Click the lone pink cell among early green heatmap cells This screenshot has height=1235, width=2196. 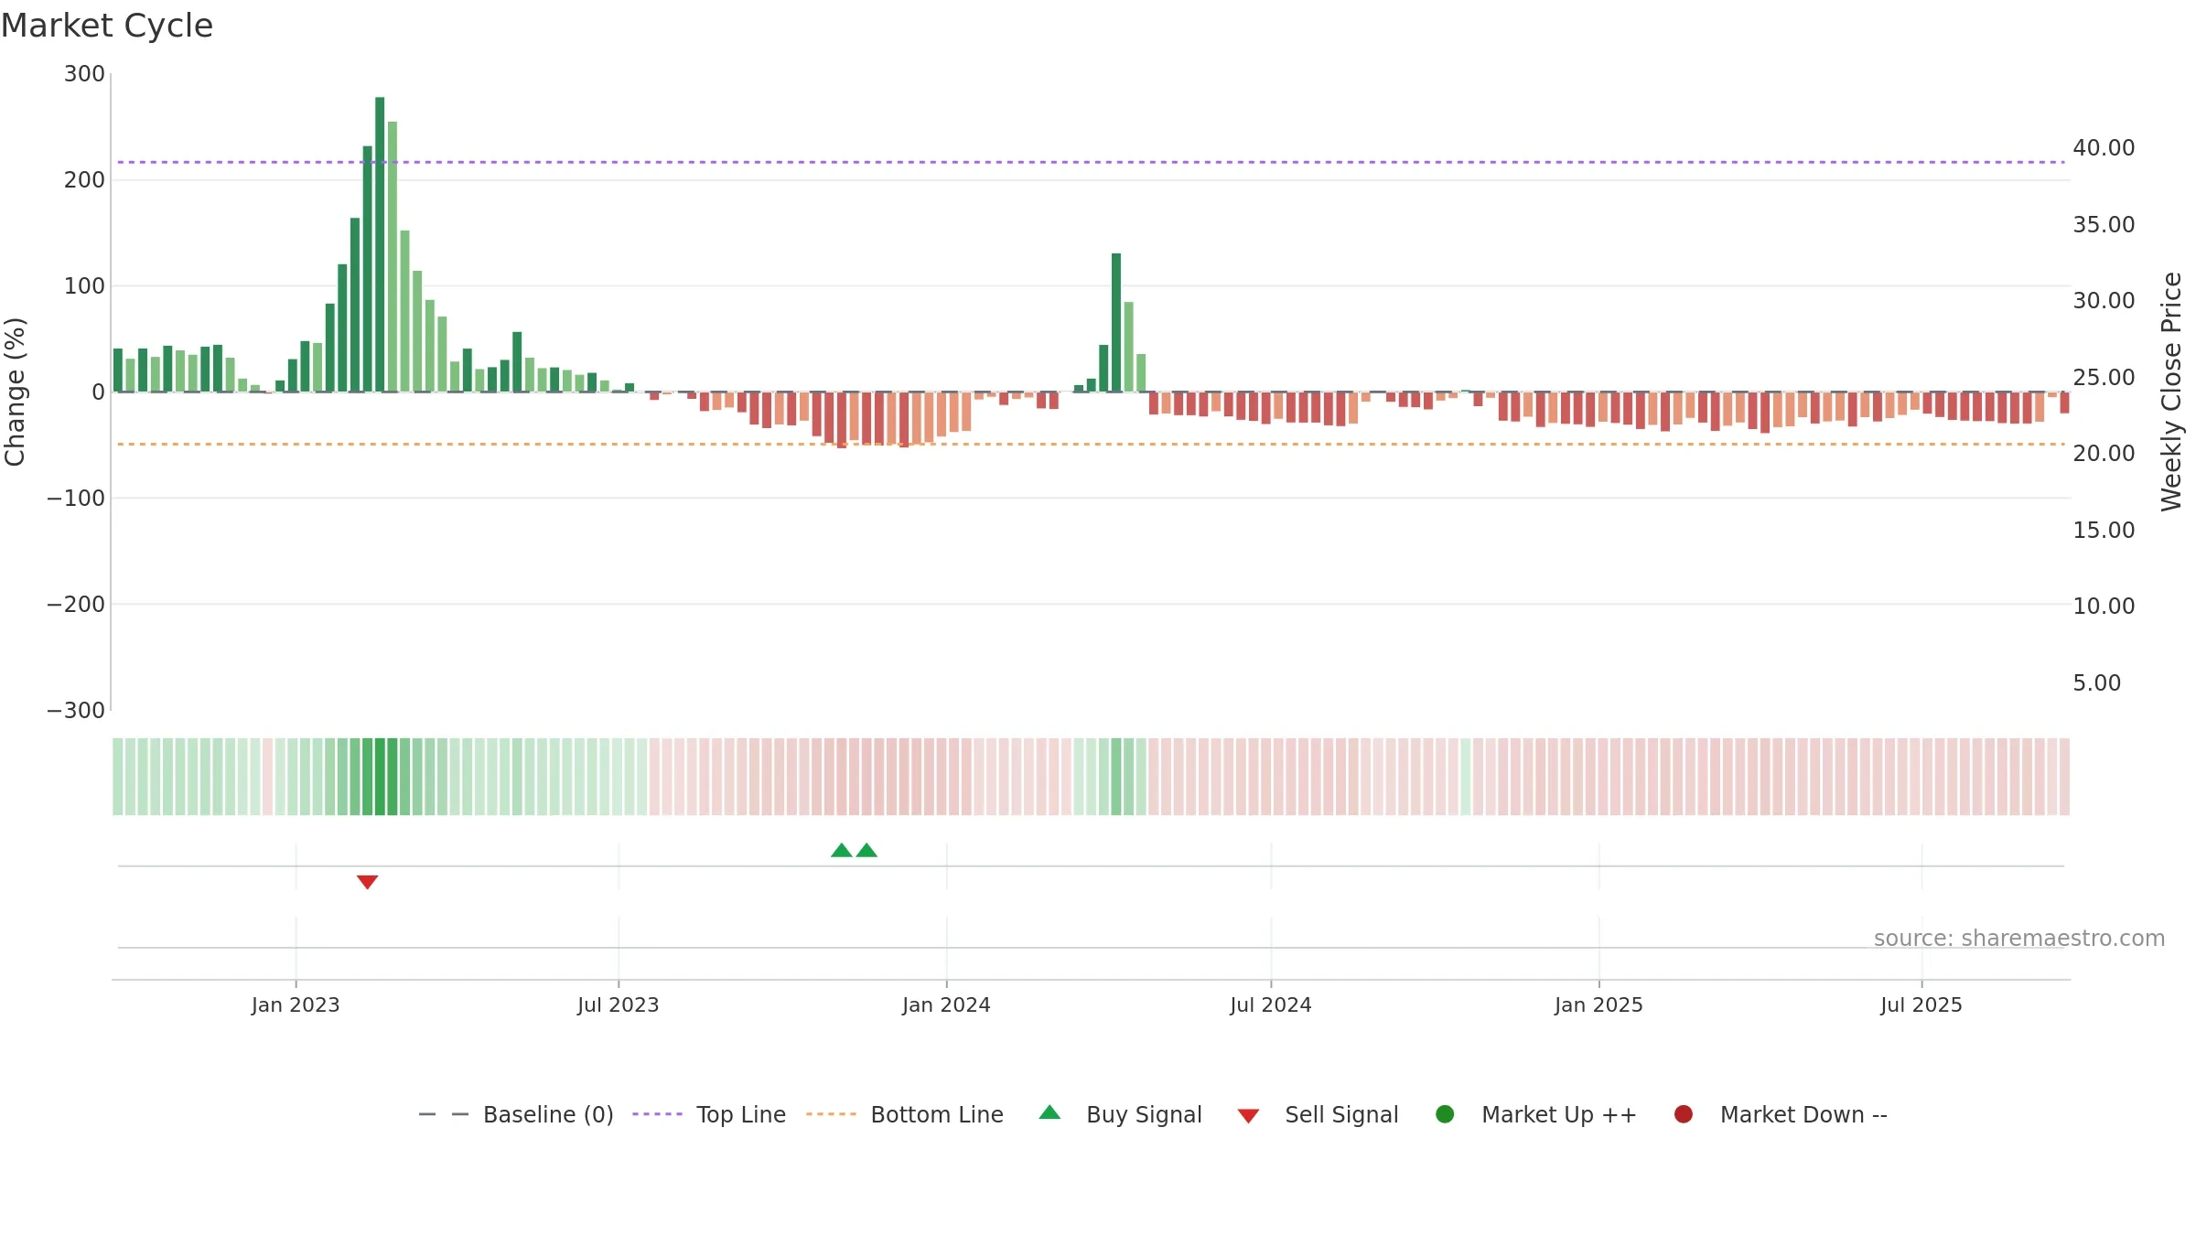click(x=267, y=777)
